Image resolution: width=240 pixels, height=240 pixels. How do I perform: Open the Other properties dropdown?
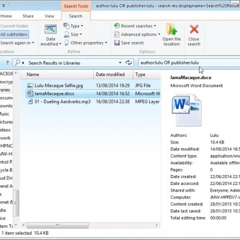click(x=106, y=43)
